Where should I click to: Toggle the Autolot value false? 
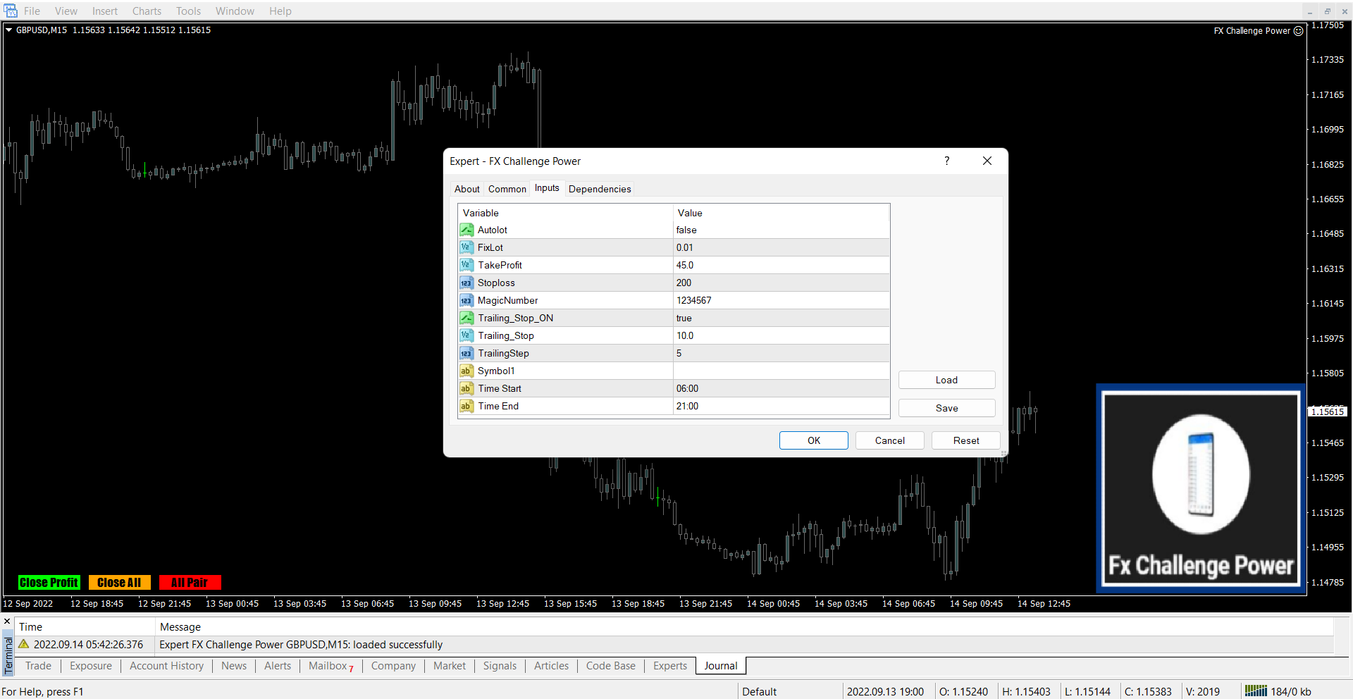780,230
